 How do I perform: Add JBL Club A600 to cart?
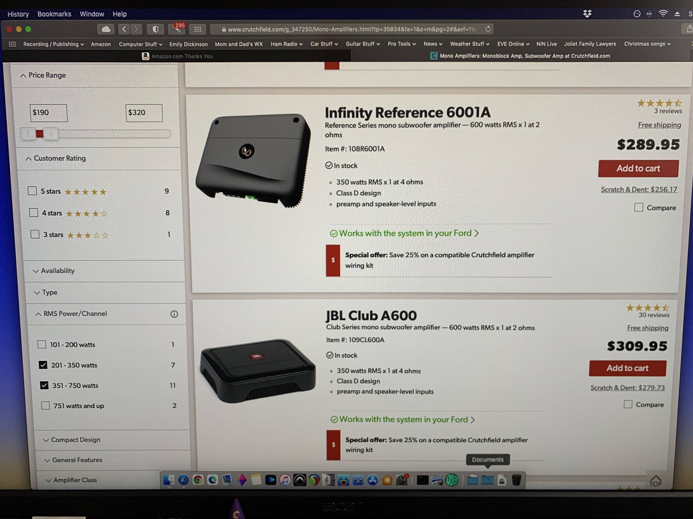pos(627,368)
